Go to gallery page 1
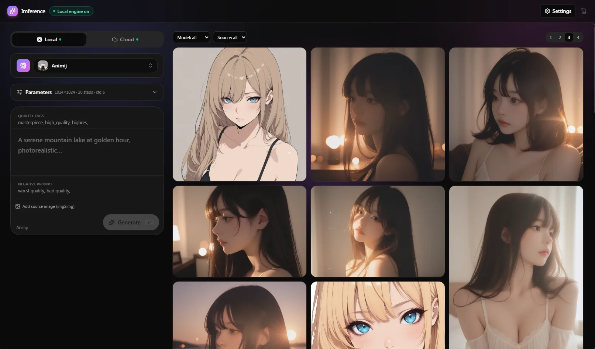 (x=551, y=37)
